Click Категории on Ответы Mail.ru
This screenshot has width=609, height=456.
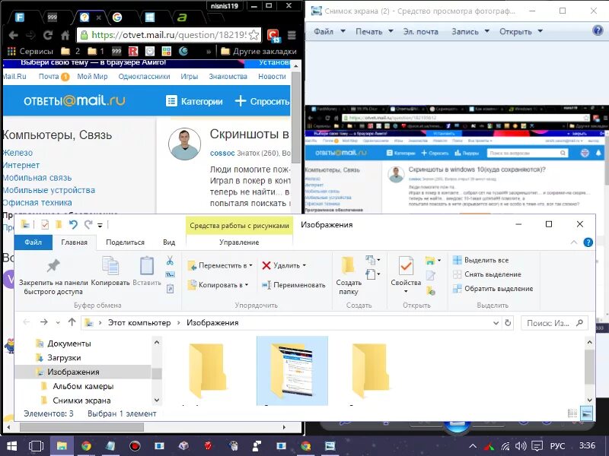click(x=194, y=101)
